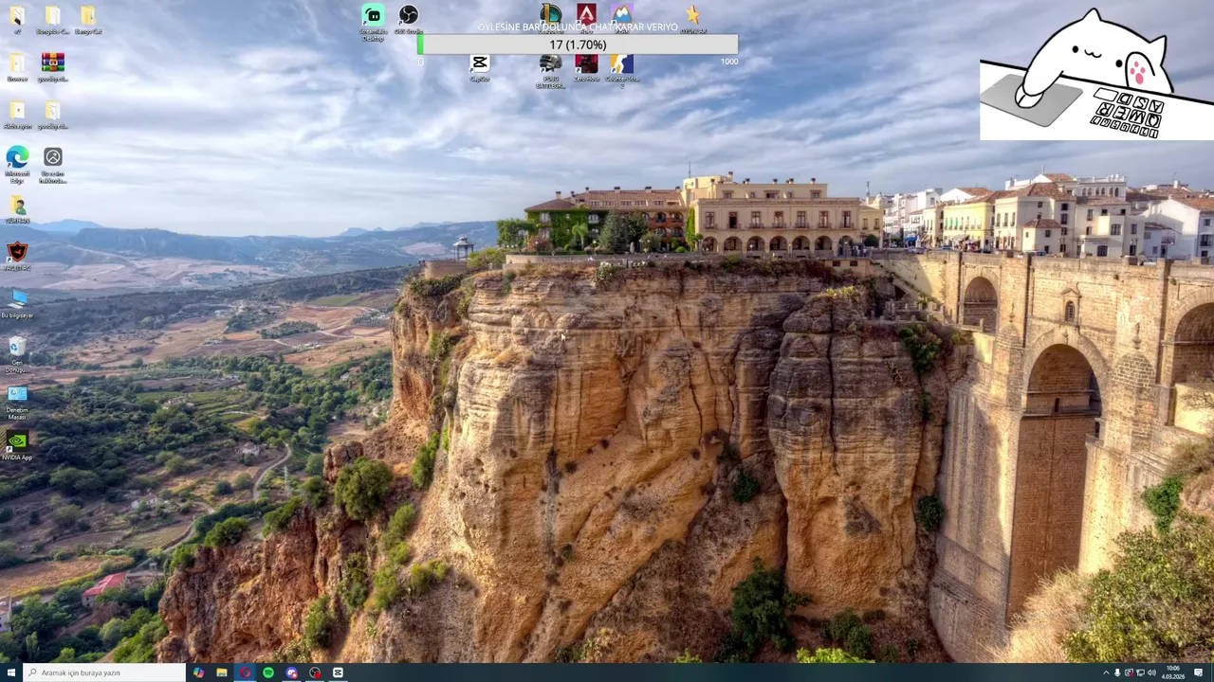Open the NVIDIA App shortcut
Image resolution: width=1214 pixels, height=682 pixels.
(x=17, y=446)
